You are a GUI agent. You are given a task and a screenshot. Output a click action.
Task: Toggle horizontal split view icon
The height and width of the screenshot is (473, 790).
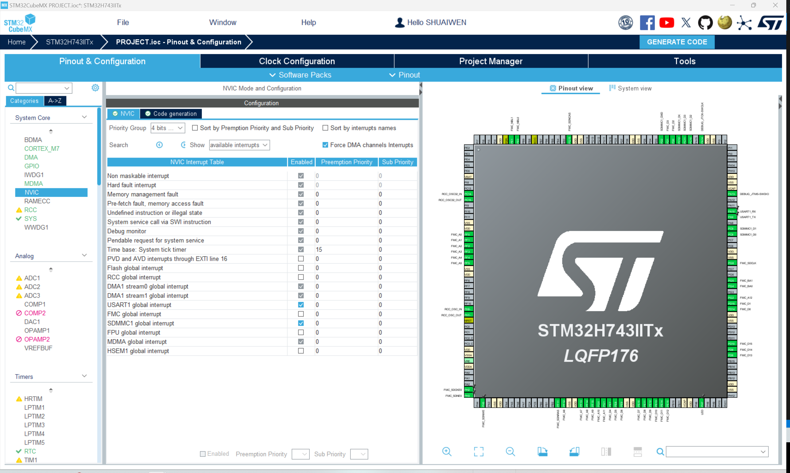[x=637, y=451]
